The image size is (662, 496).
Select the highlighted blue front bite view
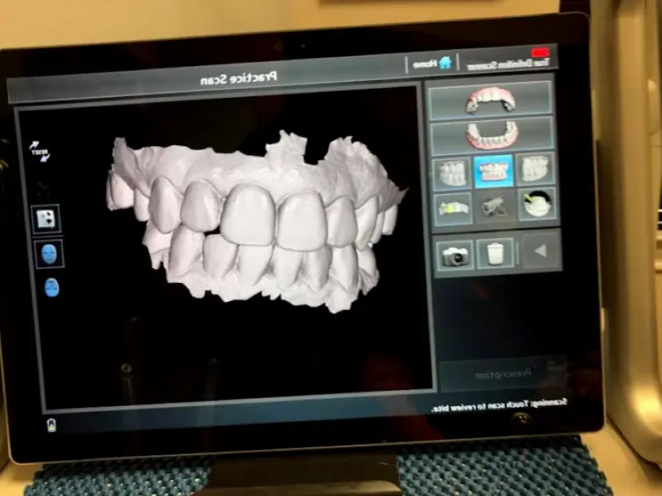click(x=494, y=171)
